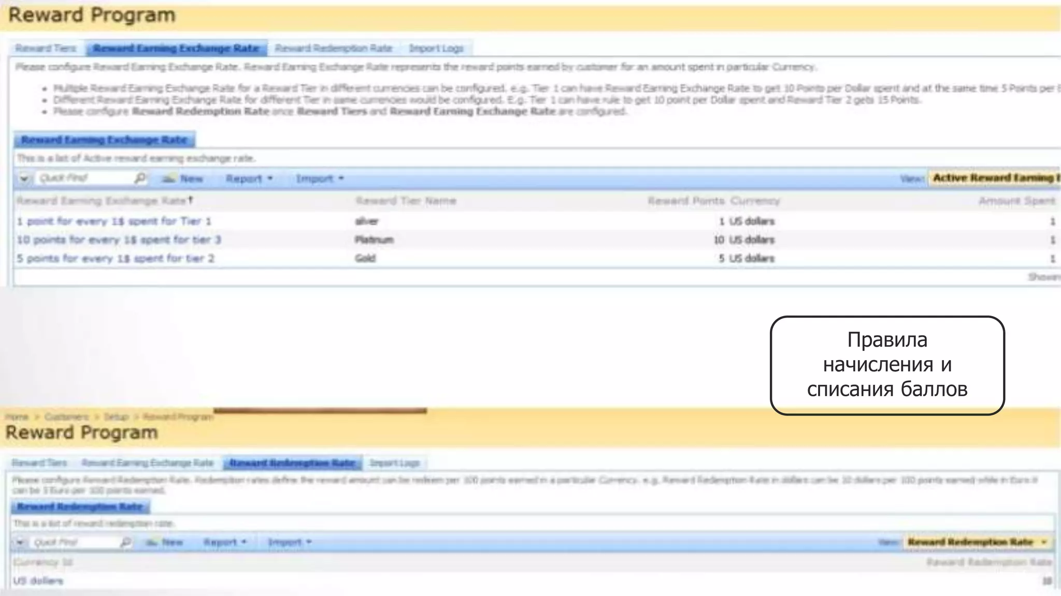Click the search icon in upper Quick Find

click(x=139, y=178)
